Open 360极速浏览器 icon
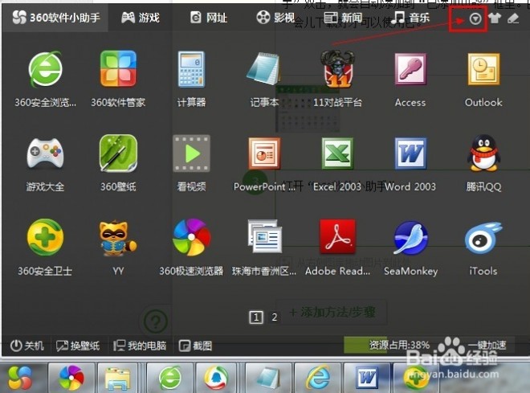Image resolution: width=530 pixels, height=393 pixels. (x=191, y=237)
